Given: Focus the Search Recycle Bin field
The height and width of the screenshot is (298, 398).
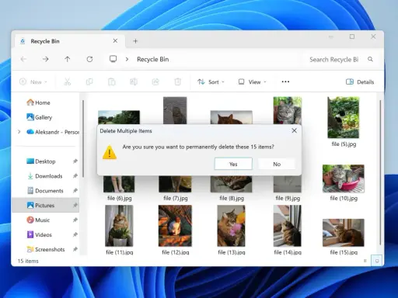Looking at the screenshot, I should coord(333,60).
